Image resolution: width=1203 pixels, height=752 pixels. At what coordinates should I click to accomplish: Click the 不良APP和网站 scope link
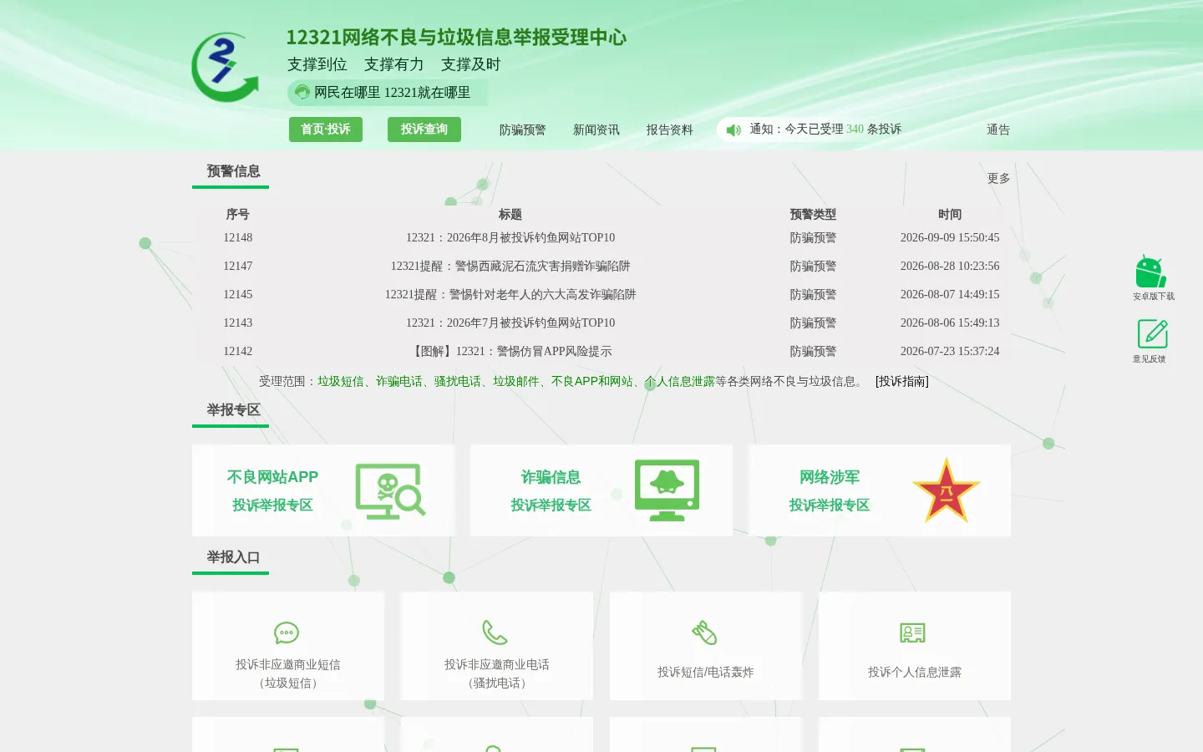[x=592, y=382]
